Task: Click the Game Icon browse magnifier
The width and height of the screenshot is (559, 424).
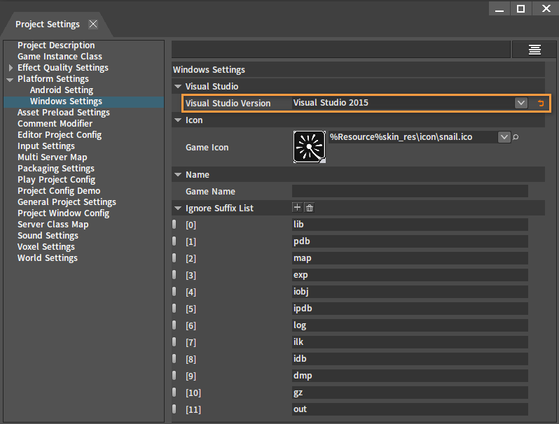Action: 516,137
